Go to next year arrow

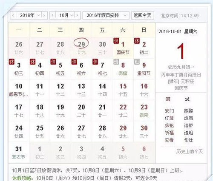pyautogui.click(x=44, y=15)
